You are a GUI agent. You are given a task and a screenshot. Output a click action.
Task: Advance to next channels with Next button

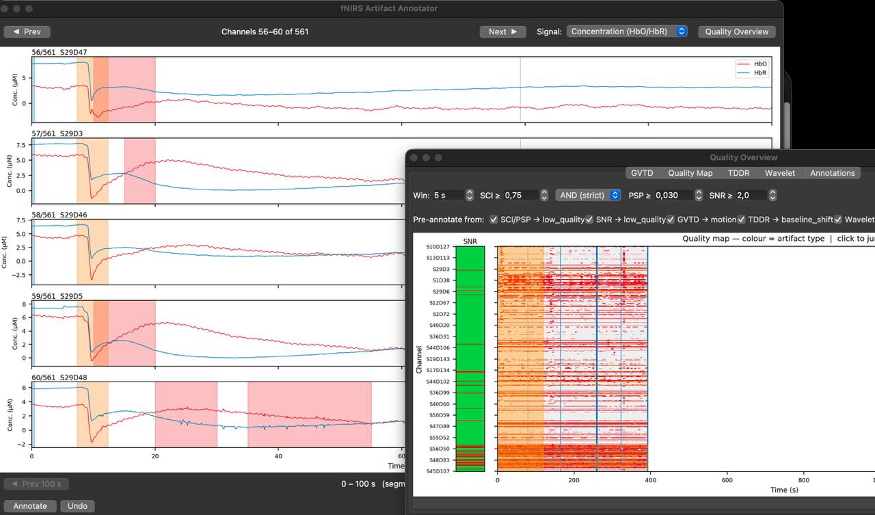[x=503, y=31]
